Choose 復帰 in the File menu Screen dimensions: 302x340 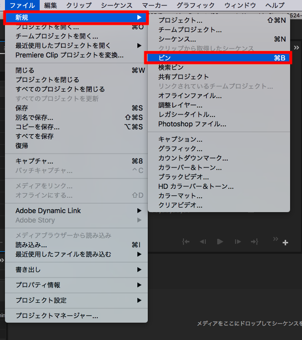[x=76, y=146]
